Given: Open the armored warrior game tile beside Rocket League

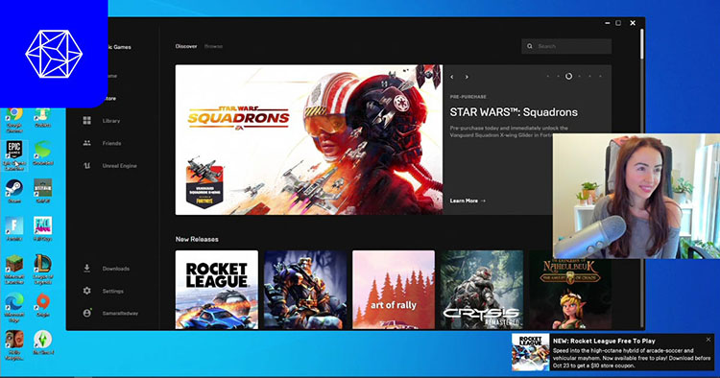Looking at the screenshot, I should click(x=305, y=290).
